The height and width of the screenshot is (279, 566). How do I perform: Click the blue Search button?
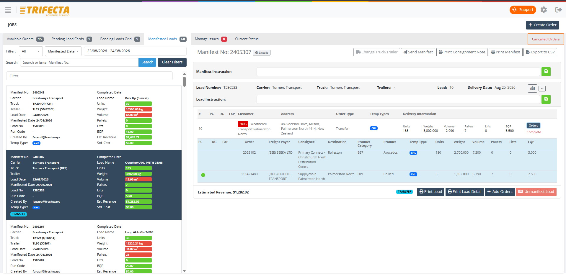[x=147, y=62]
